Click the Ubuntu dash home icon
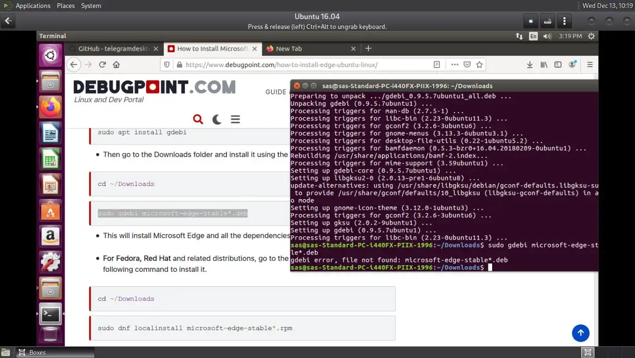Image resolution: width=635 pixels, height=358 pixels. [50, 56]
